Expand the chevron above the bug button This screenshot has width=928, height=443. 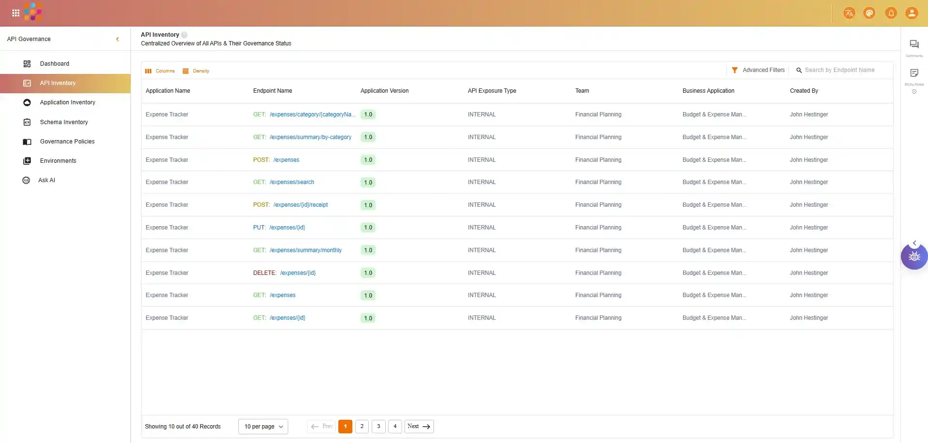point(914,243)
